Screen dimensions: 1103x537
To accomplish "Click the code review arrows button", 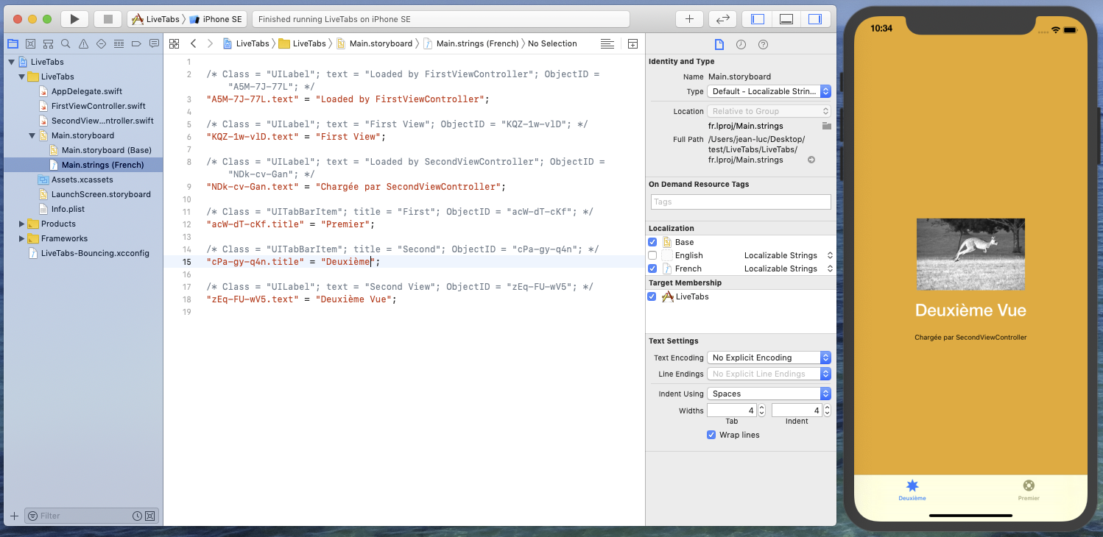I will [x=722, y=19].
